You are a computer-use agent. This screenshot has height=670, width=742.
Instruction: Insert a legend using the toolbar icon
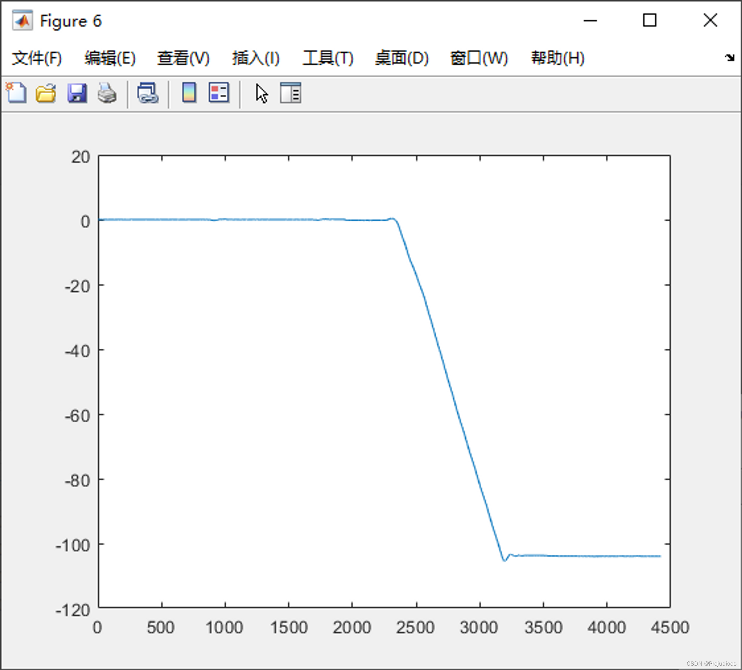219,92
